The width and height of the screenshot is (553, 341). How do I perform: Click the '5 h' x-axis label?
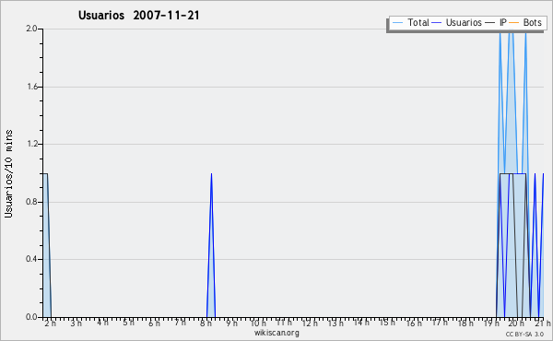(128, 323)
